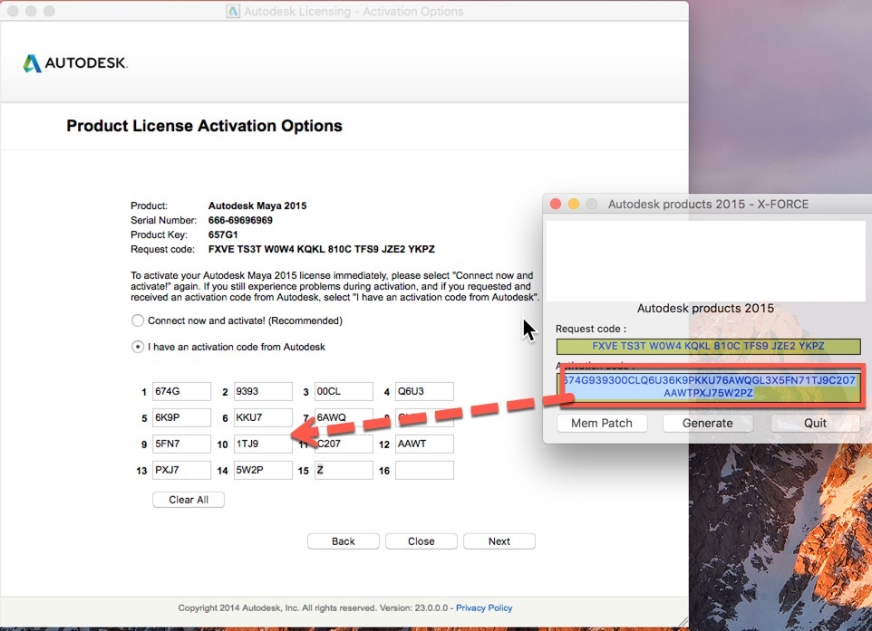This screenshot has height=631, width=872.
Task: Click the Next button
Action: (499, 541)
